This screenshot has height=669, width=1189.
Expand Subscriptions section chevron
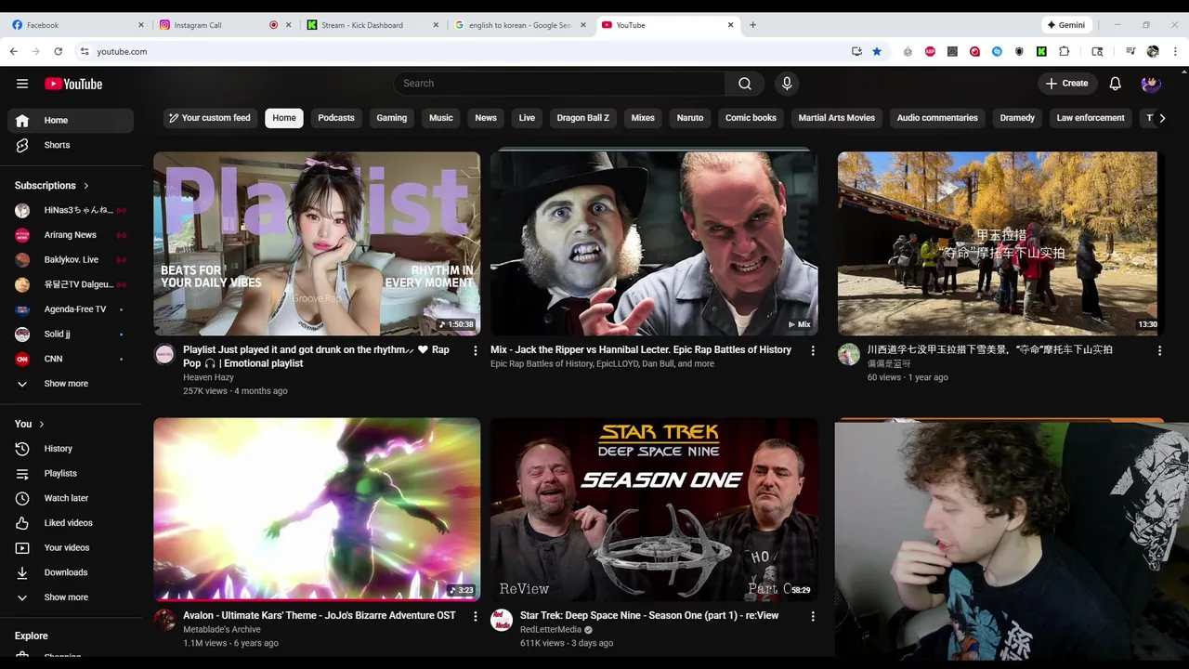86,186
